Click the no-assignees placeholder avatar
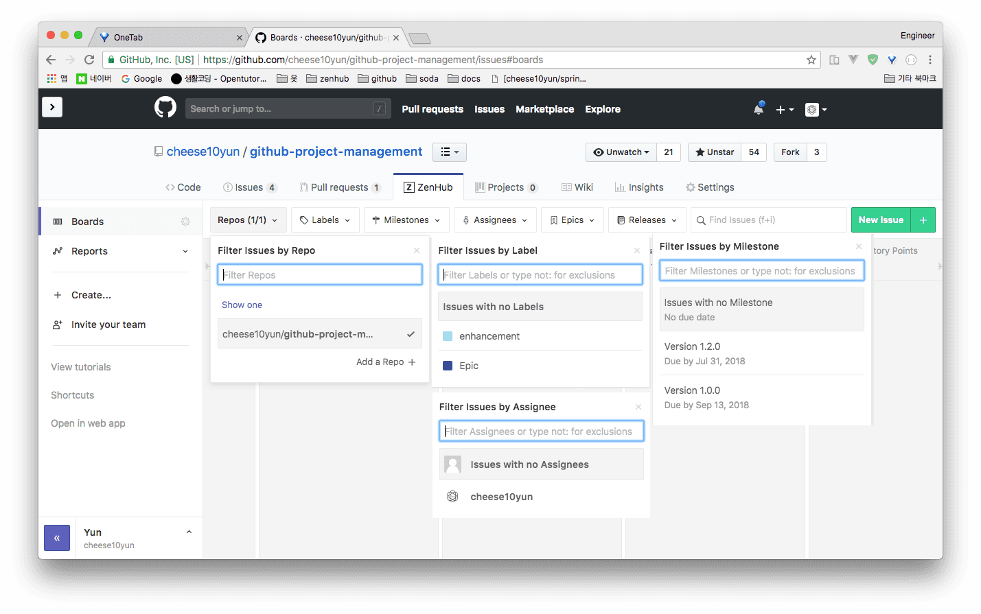 [453, 464]
